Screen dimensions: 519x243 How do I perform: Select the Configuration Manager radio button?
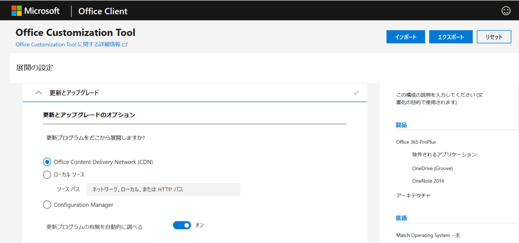47,204
